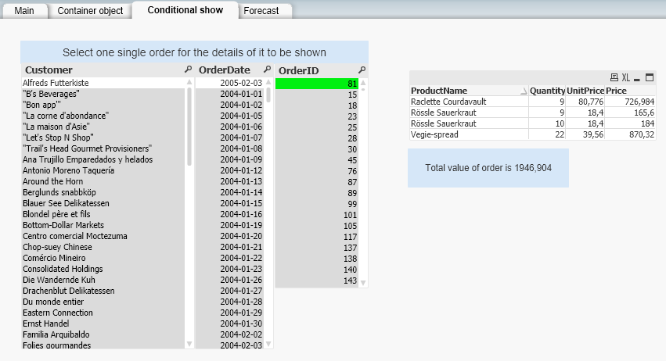Maximize the product table object
666x361 pixels.
[x=649, y=78]
